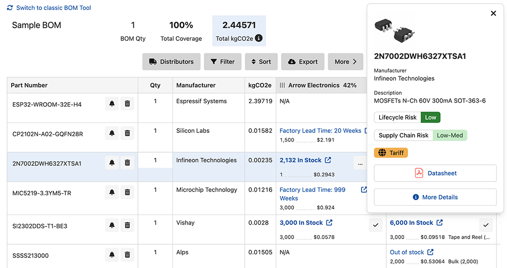Delete the ESP32-WROOM-32E-H4 row with trash icon
Viewport: 507px width, 268px height.
[x=127, y=104]
